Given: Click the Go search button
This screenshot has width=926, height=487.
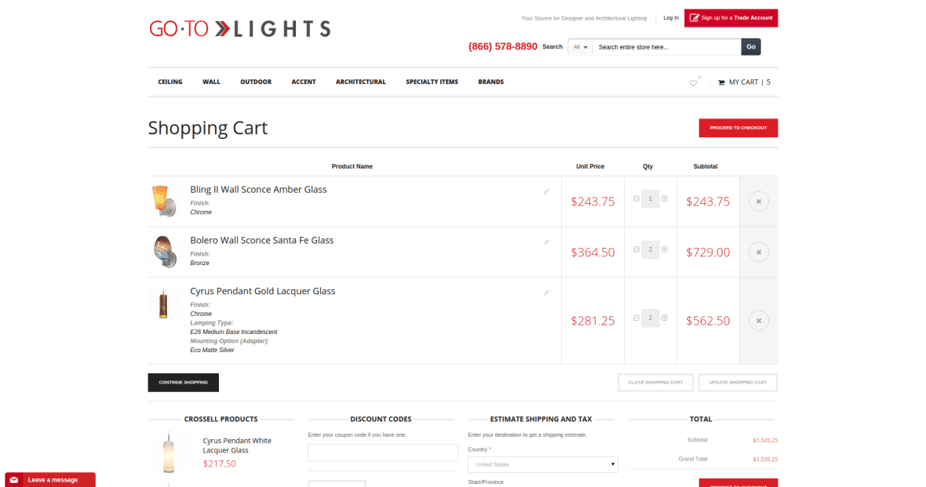Looking at the screenshot, I should pos(749,46).
